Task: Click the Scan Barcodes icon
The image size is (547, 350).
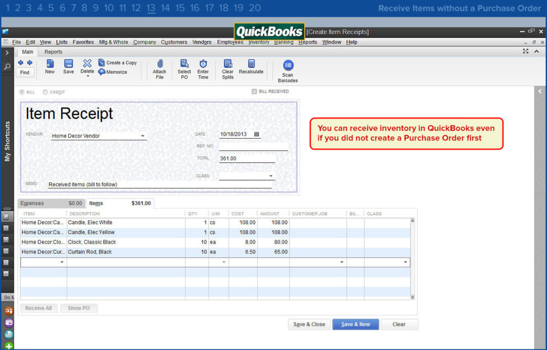Action: (x=288, y=65)
